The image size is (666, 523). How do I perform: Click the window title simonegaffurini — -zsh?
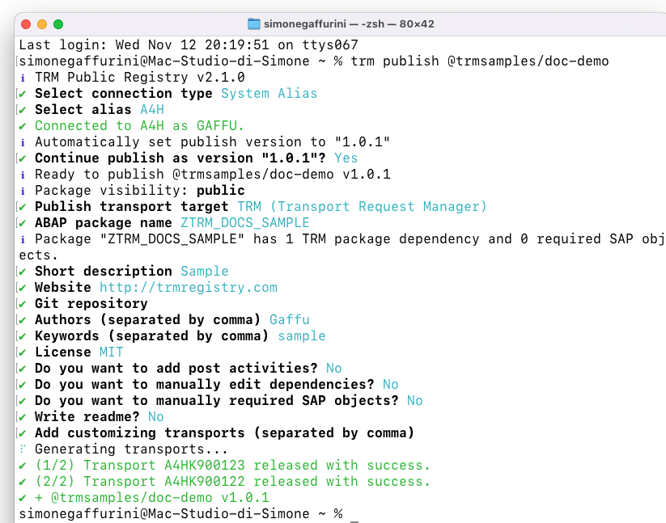point(349,23)
